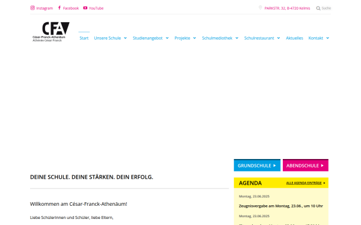Follow the Instagram text link
Viewport: 361px width, 225px height.
45,8
